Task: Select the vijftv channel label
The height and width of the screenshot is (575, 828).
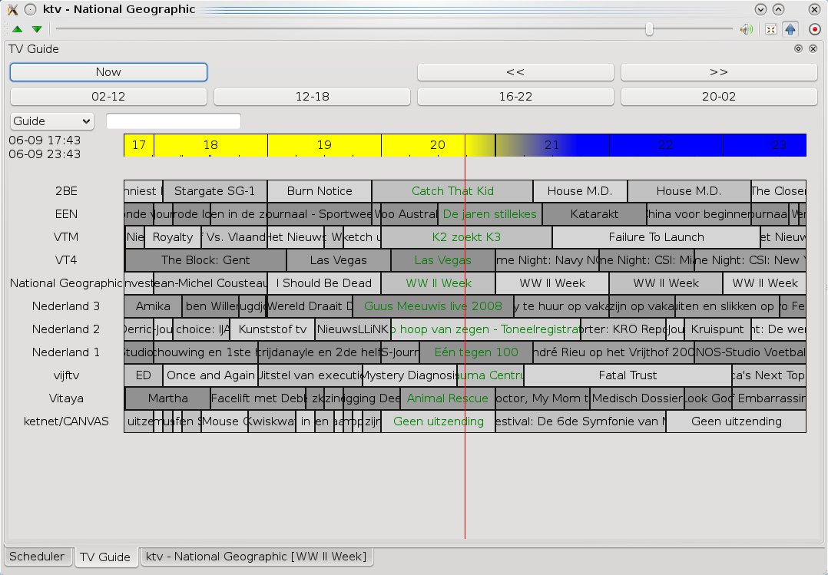Action: point(66,375)
